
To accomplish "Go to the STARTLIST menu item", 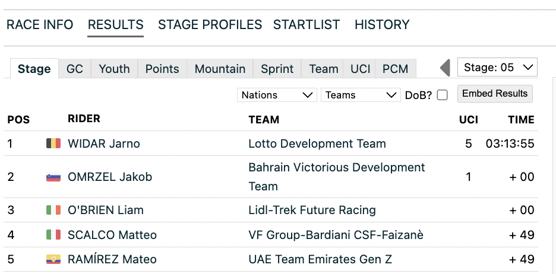I will coord(307,25).
